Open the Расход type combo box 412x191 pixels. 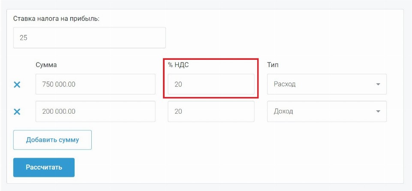point(326,85)
